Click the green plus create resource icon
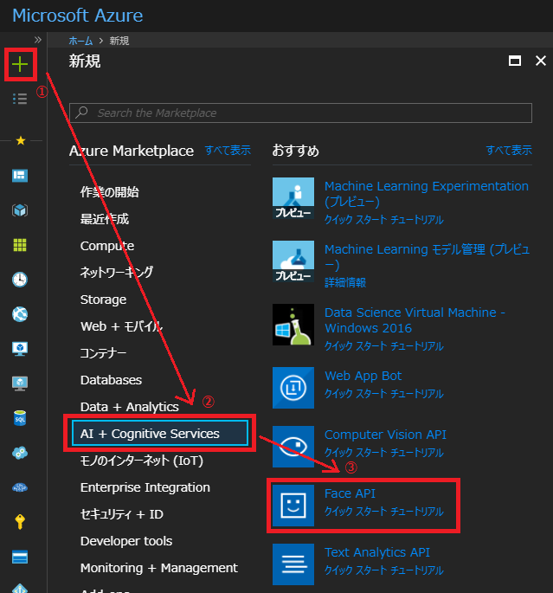The image size is (553, 593). (20, 65)
